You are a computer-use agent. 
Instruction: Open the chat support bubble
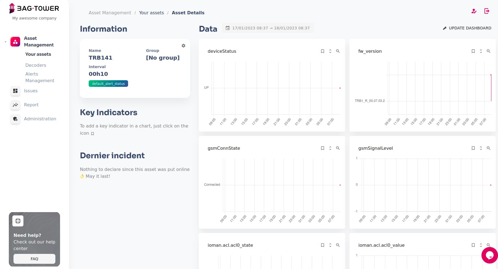[489, 255]
